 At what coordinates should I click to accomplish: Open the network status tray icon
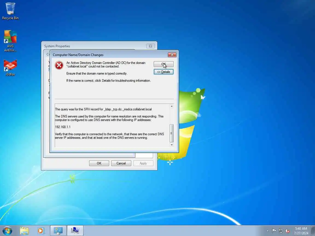(281, 231)
